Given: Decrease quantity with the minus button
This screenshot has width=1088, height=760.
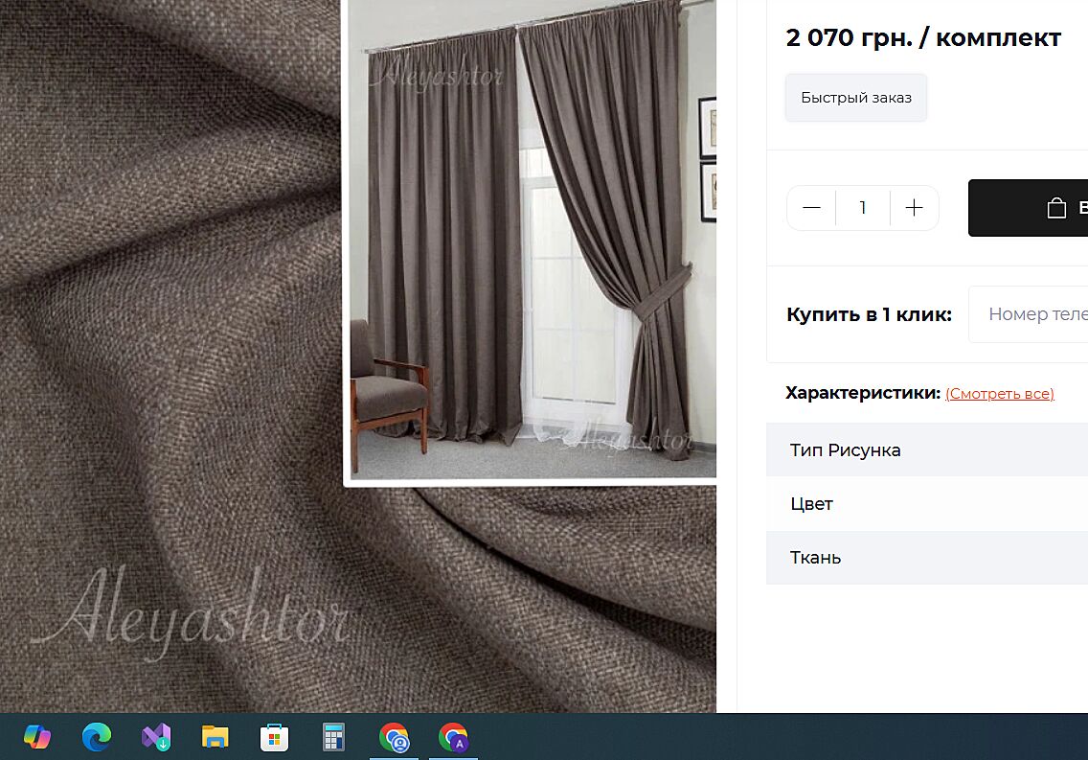Looking at the screenshot, I should tap(812, 208).
